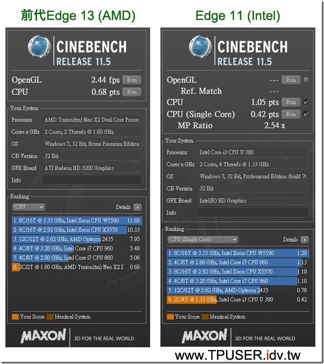Screen dimensions: 324x364
Task: Run the CPU test in AMD window
Action: (132, 92)
